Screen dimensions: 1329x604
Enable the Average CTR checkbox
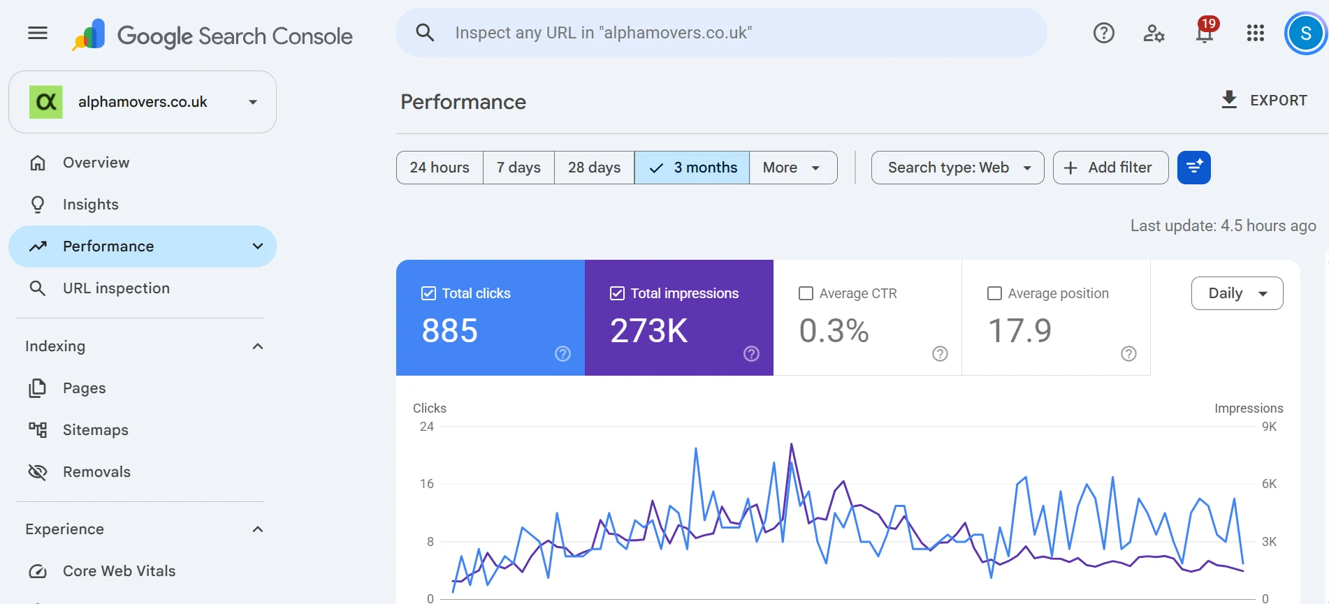806,293
